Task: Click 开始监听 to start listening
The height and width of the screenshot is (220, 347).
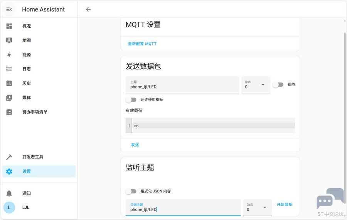Action: pyautogui.click(x=285, y=205)
